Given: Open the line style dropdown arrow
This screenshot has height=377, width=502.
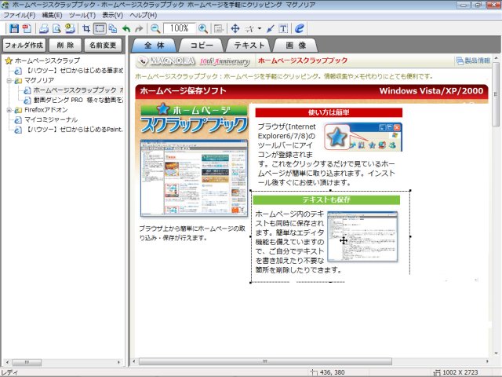Looking at the screenshot, I should (x=260, y=28).
